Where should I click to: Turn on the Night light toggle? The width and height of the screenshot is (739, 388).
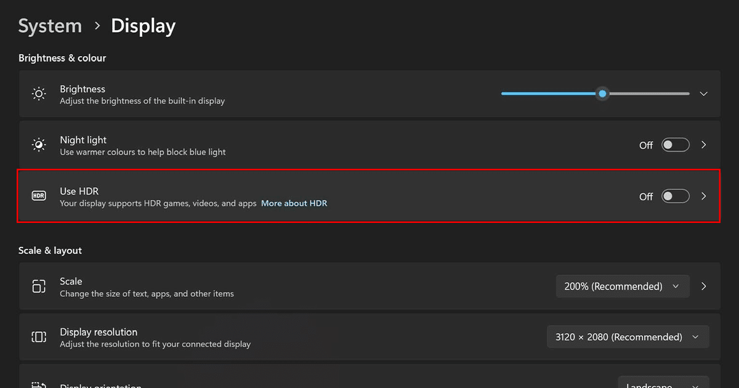675,145
